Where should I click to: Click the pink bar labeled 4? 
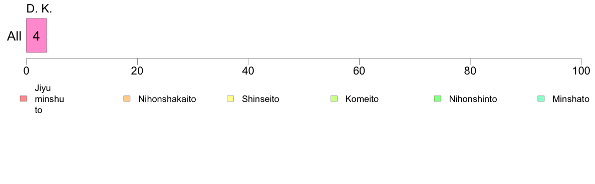[36, 35]
